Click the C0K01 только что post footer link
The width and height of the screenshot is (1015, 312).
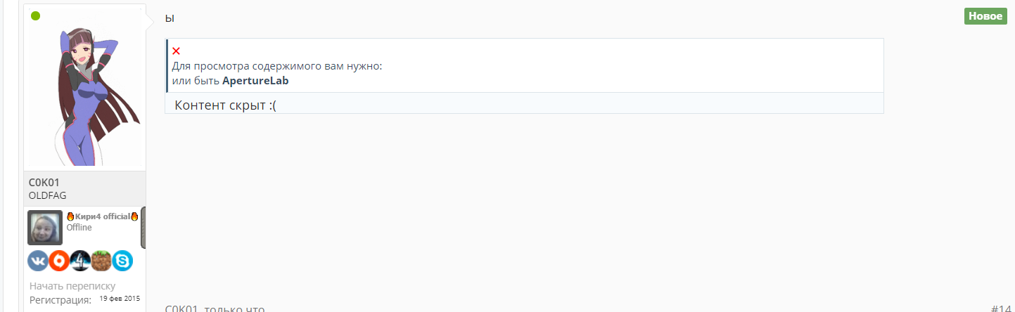(215, 308)
